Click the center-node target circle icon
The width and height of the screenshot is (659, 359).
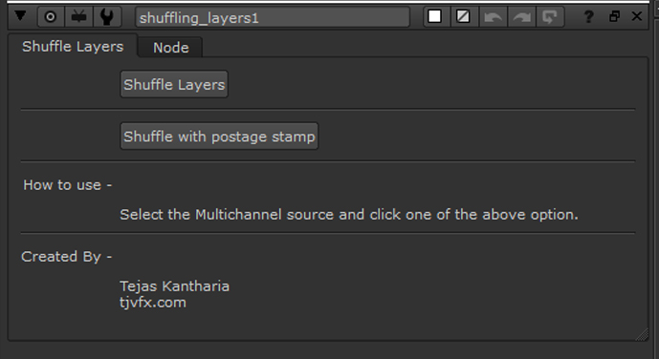click(x=51, y=17)
